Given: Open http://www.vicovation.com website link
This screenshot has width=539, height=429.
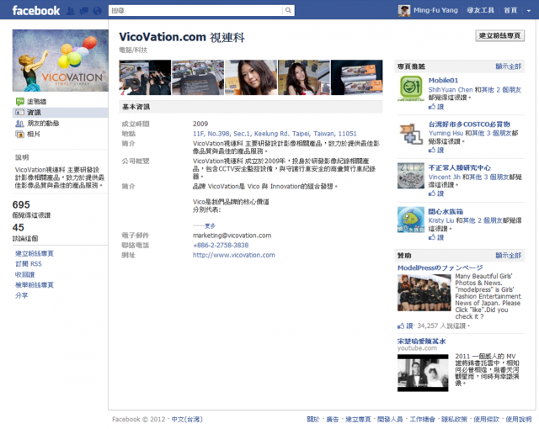Looking at the screenshot, I should 234,255.
